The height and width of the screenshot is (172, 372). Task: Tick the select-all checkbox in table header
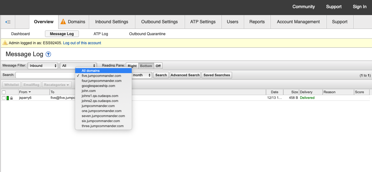[x=4, y=92]
